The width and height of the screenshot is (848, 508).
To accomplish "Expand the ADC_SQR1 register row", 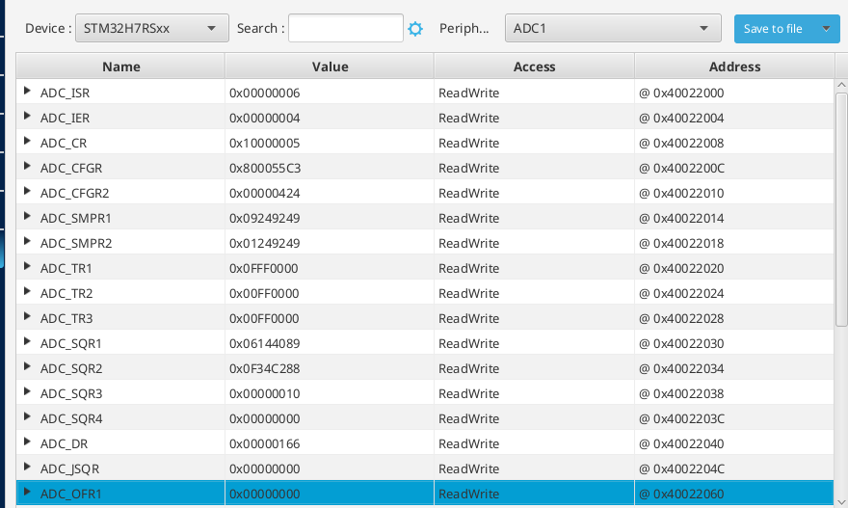I will pyautogui.click(x=27, y=341).
